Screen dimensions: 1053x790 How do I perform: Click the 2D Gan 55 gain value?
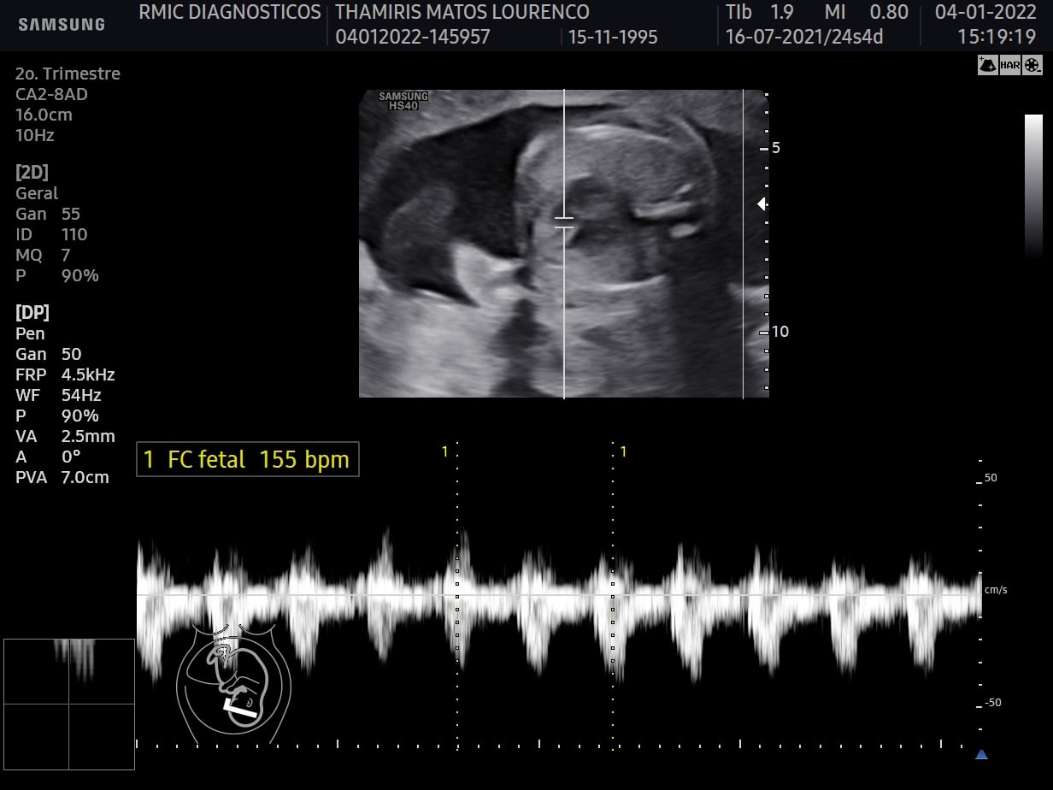[x=48, y=214]
